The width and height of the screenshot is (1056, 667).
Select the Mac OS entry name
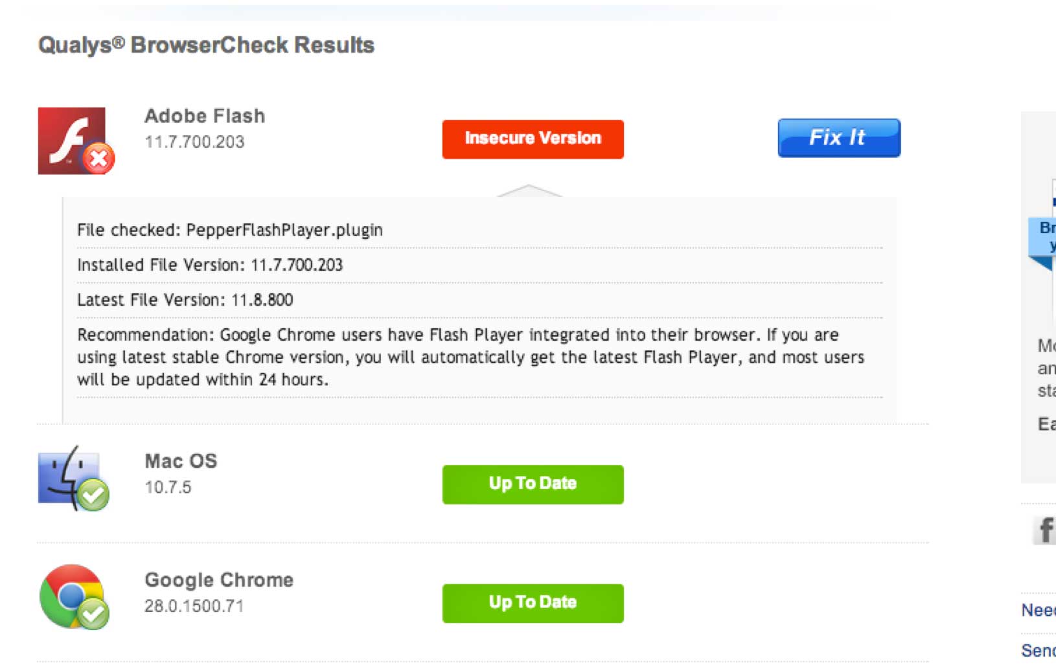pos(181,461)
